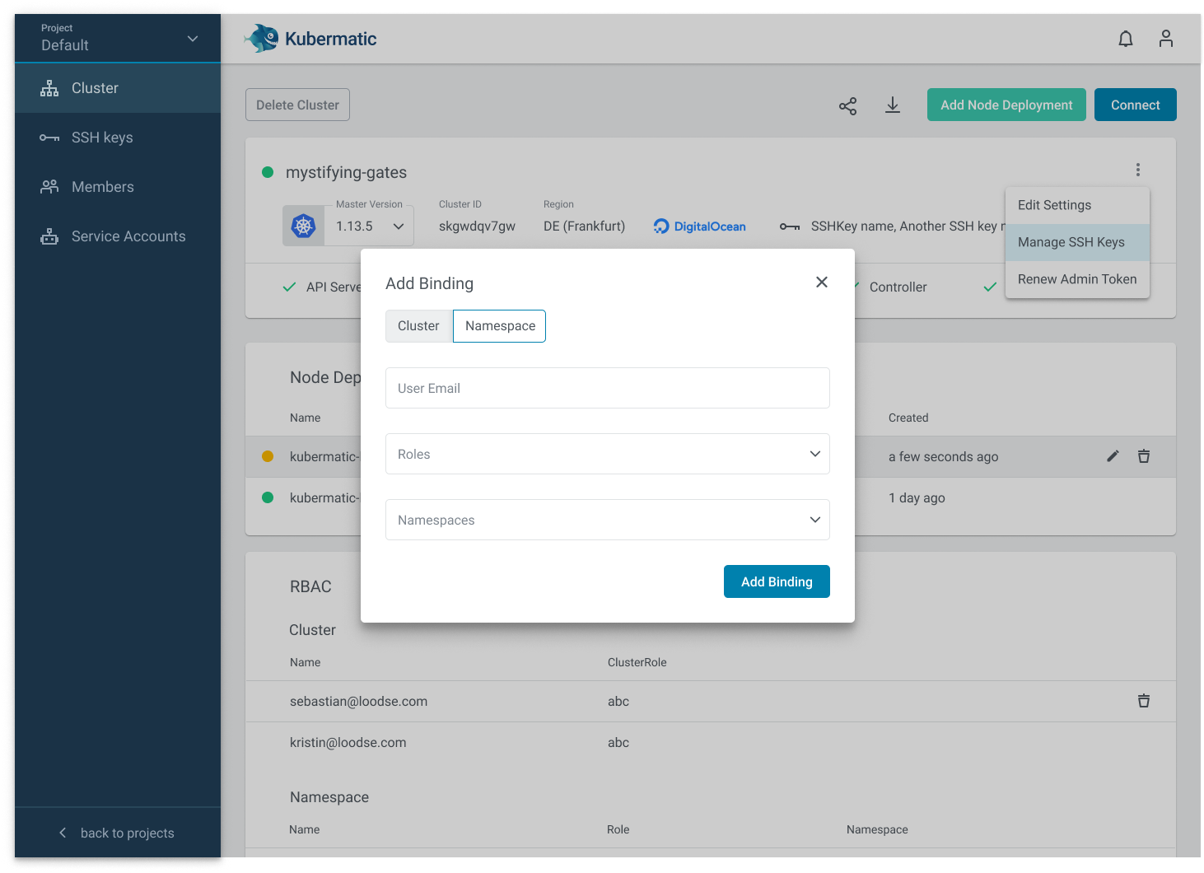Screen dimensions: 1204x873
Task: Select Renew Admin Token option
Action: click(x=1077, y=279)
